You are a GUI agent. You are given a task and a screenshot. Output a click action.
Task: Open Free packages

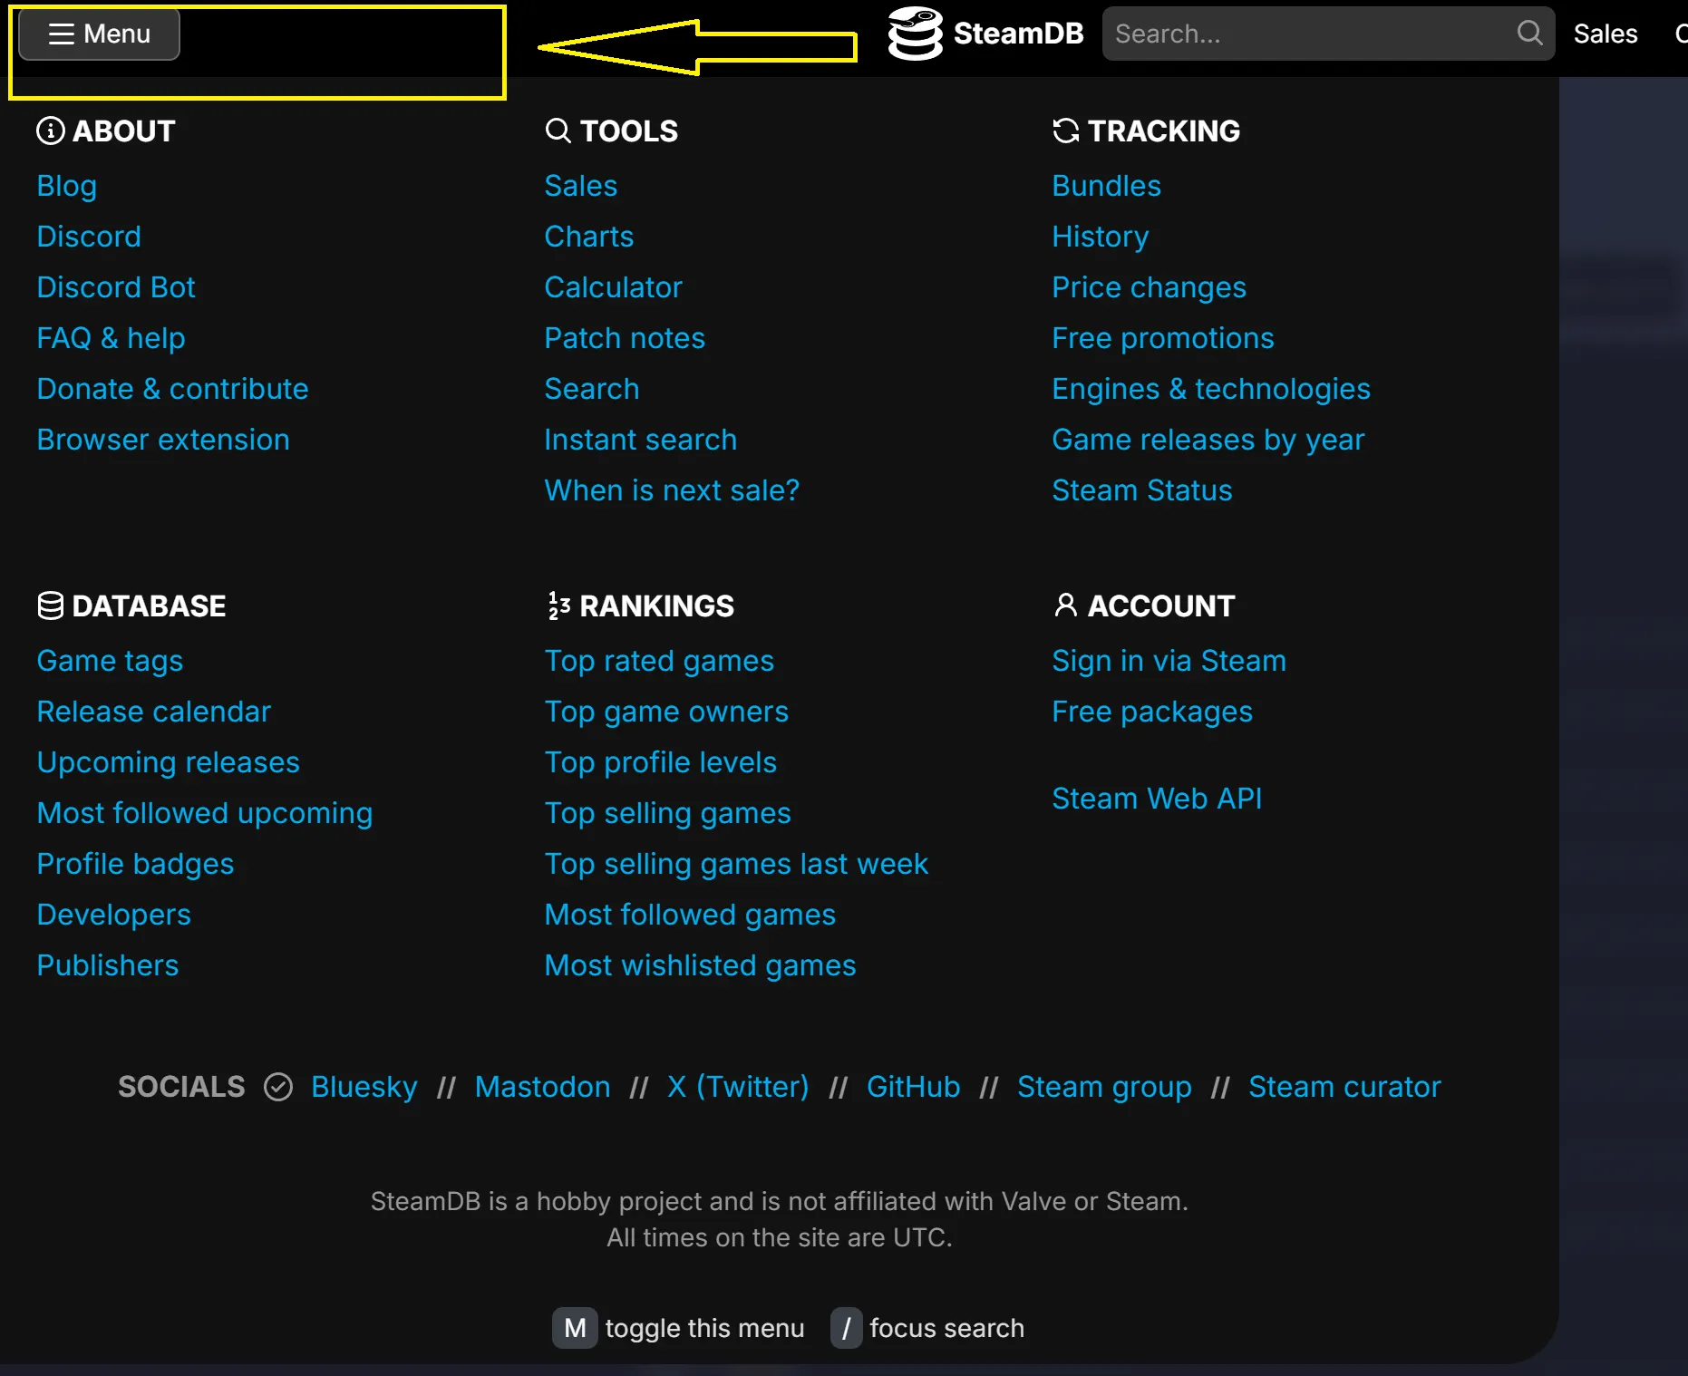pyautogui.click(x=1153, y=712)
